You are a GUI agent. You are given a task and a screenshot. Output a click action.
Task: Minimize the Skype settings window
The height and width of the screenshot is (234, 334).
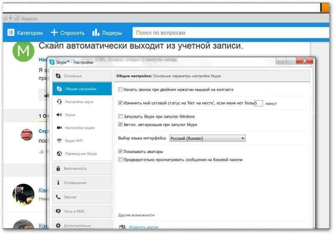click(281, 61)
